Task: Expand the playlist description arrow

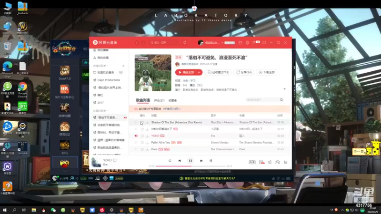Action: [284, 89]
